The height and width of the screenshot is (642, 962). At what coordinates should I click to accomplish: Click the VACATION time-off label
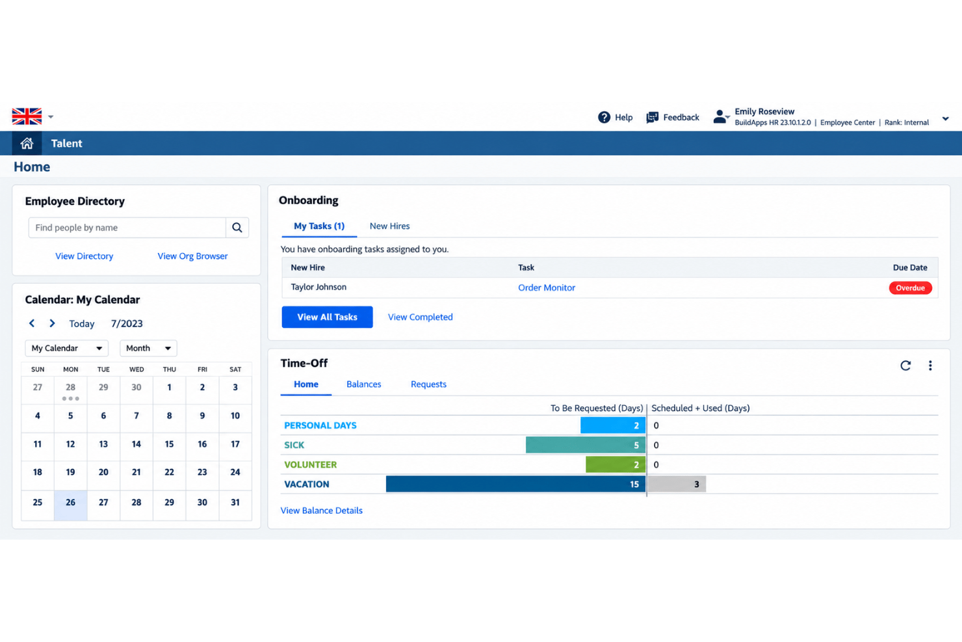[307, 484]
